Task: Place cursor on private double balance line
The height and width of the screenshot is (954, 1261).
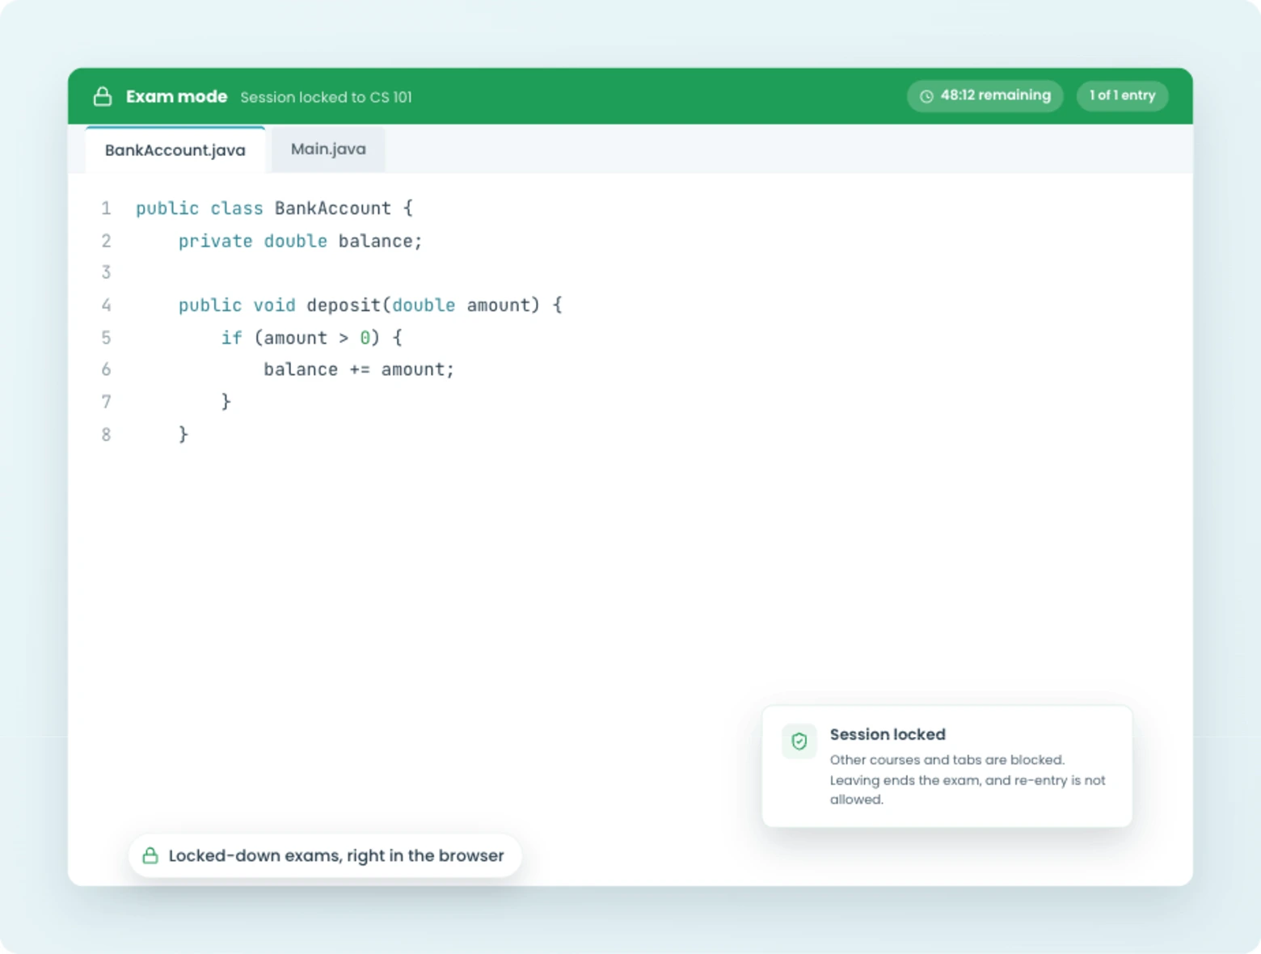Action: (x=300, y=241)
